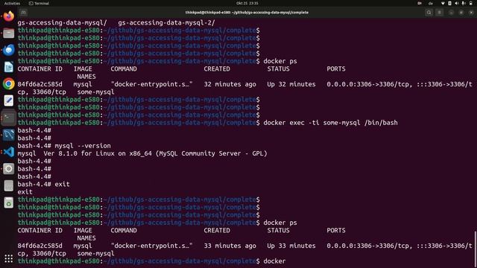This screenshot has height=268, width=477.
Task: Open the terminal search icon
Action: [x=429, y=13]
